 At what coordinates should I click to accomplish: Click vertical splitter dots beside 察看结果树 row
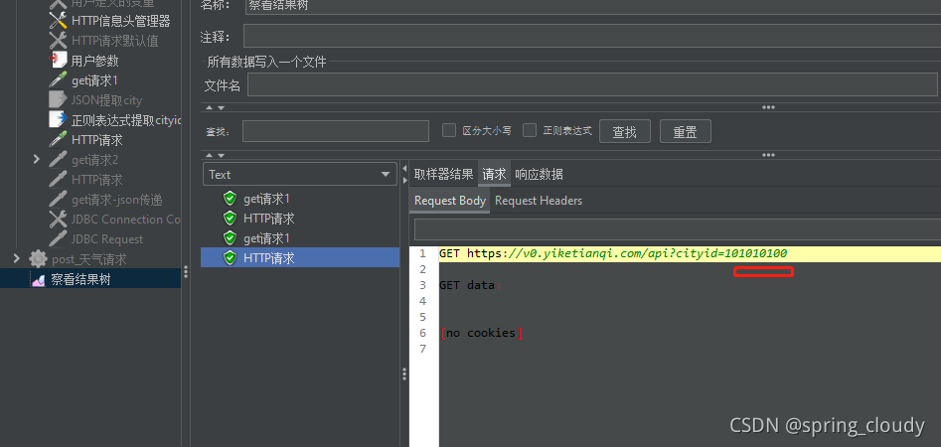(x=186, y=272)
